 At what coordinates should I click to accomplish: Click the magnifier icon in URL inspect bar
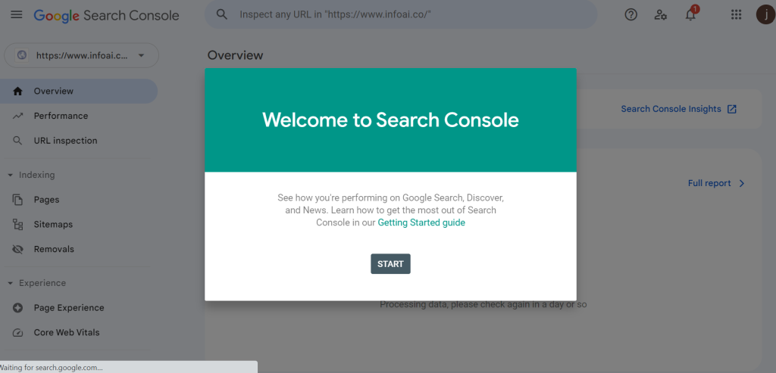(x=222, y=14)
